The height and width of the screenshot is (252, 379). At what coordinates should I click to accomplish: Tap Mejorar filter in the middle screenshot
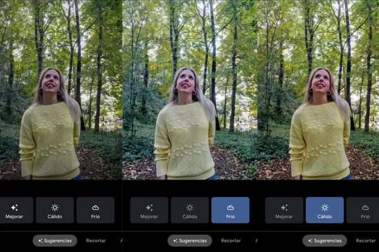[x=149, y=210]
